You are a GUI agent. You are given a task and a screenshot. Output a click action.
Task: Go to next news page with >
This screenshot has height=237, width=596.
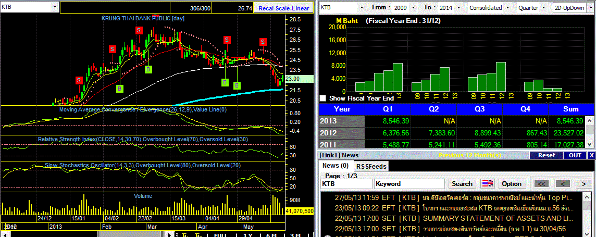click(583, 184)
